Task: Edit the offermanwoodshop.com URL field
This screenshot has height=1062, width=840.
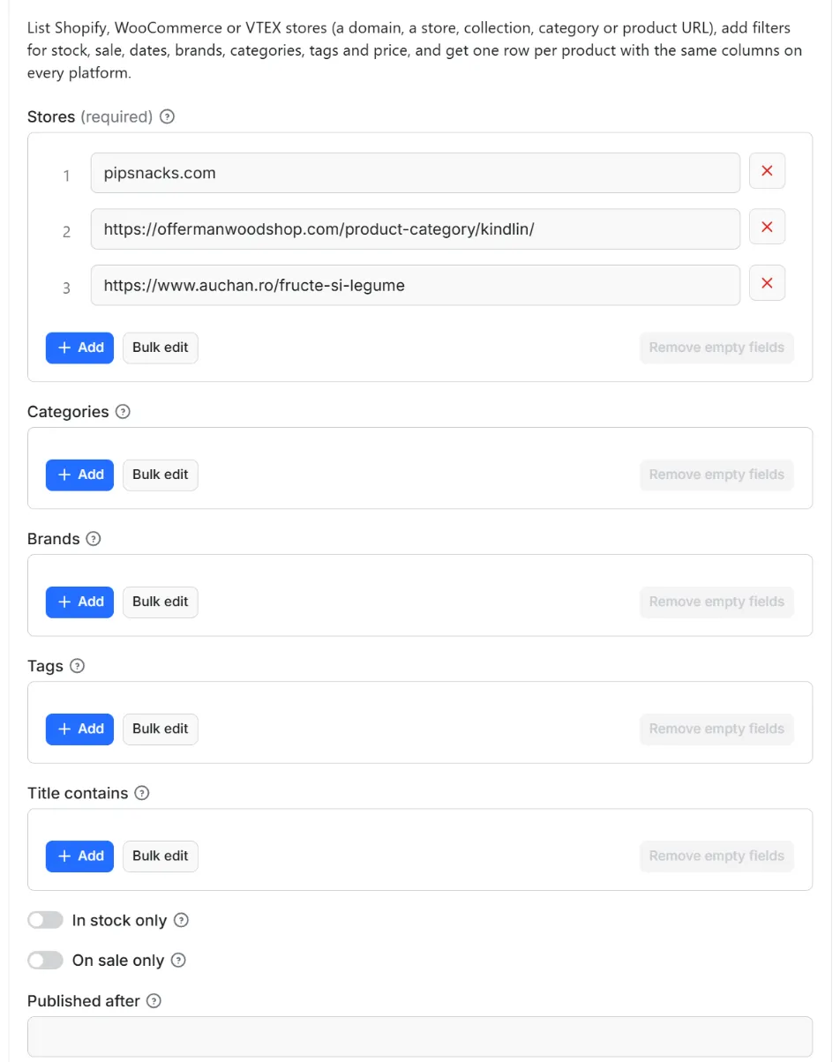Action: [415, 229]
